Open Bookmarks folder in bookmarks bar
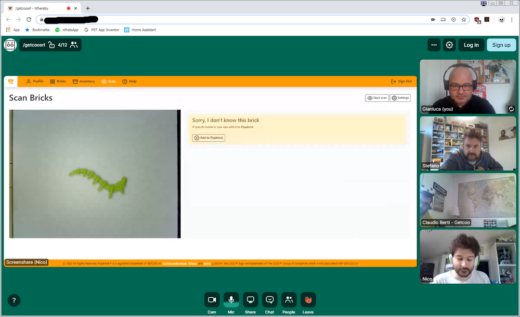Image resolution: width=520 pixels, height=317 pixels. point(37,30)
